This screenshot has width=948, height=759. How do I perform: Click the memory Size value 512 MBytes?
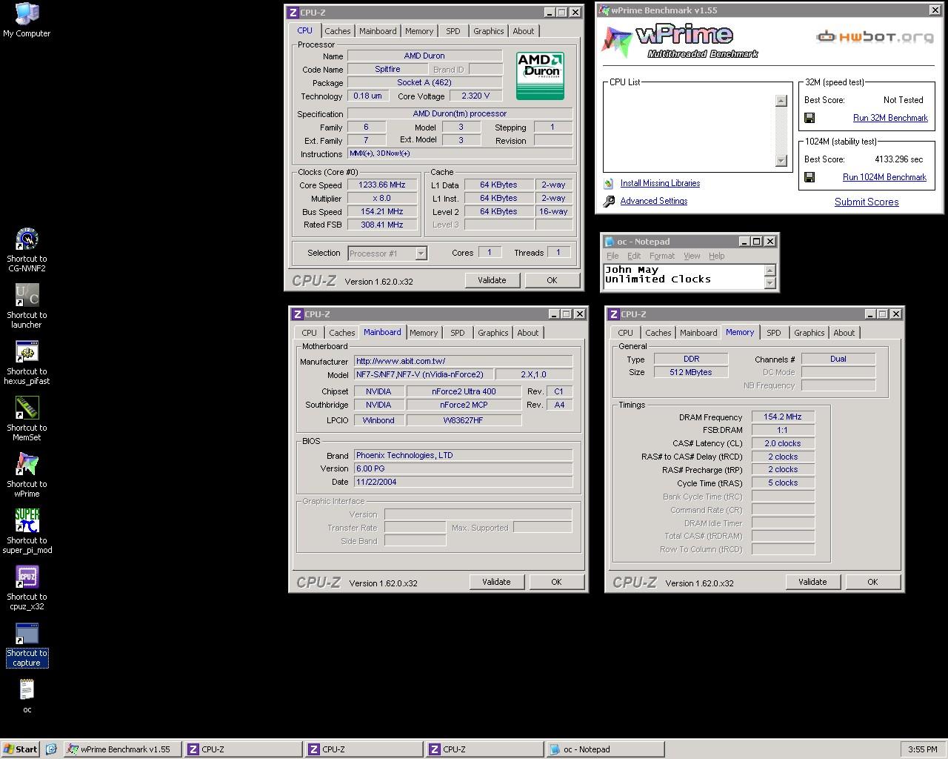tap(691, 373)
